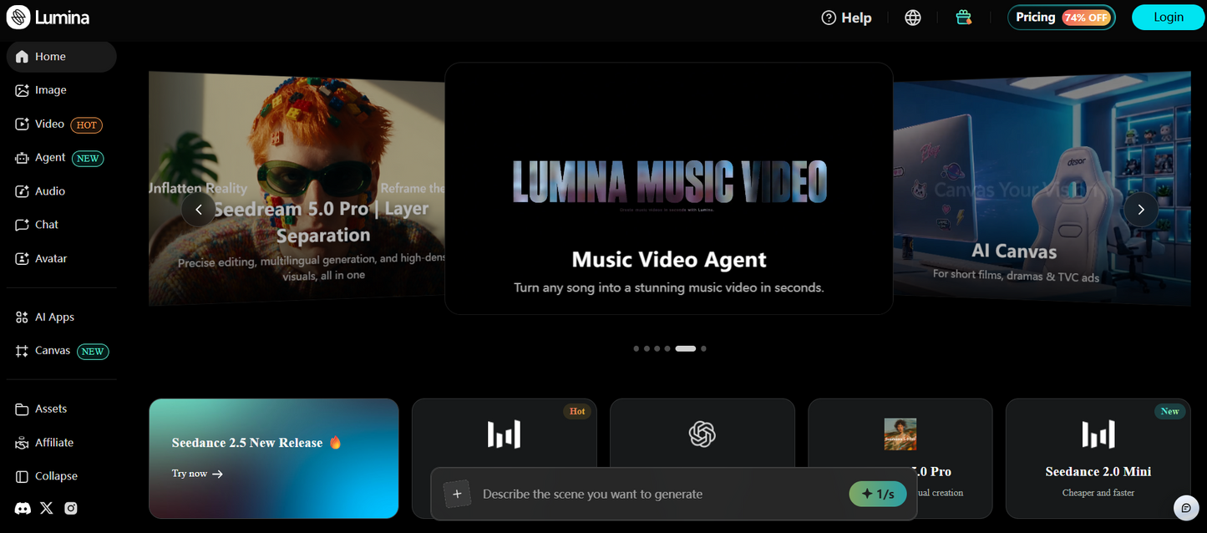Open the Help page
The image size is (1207, 533).
click(x=846, y=18)
